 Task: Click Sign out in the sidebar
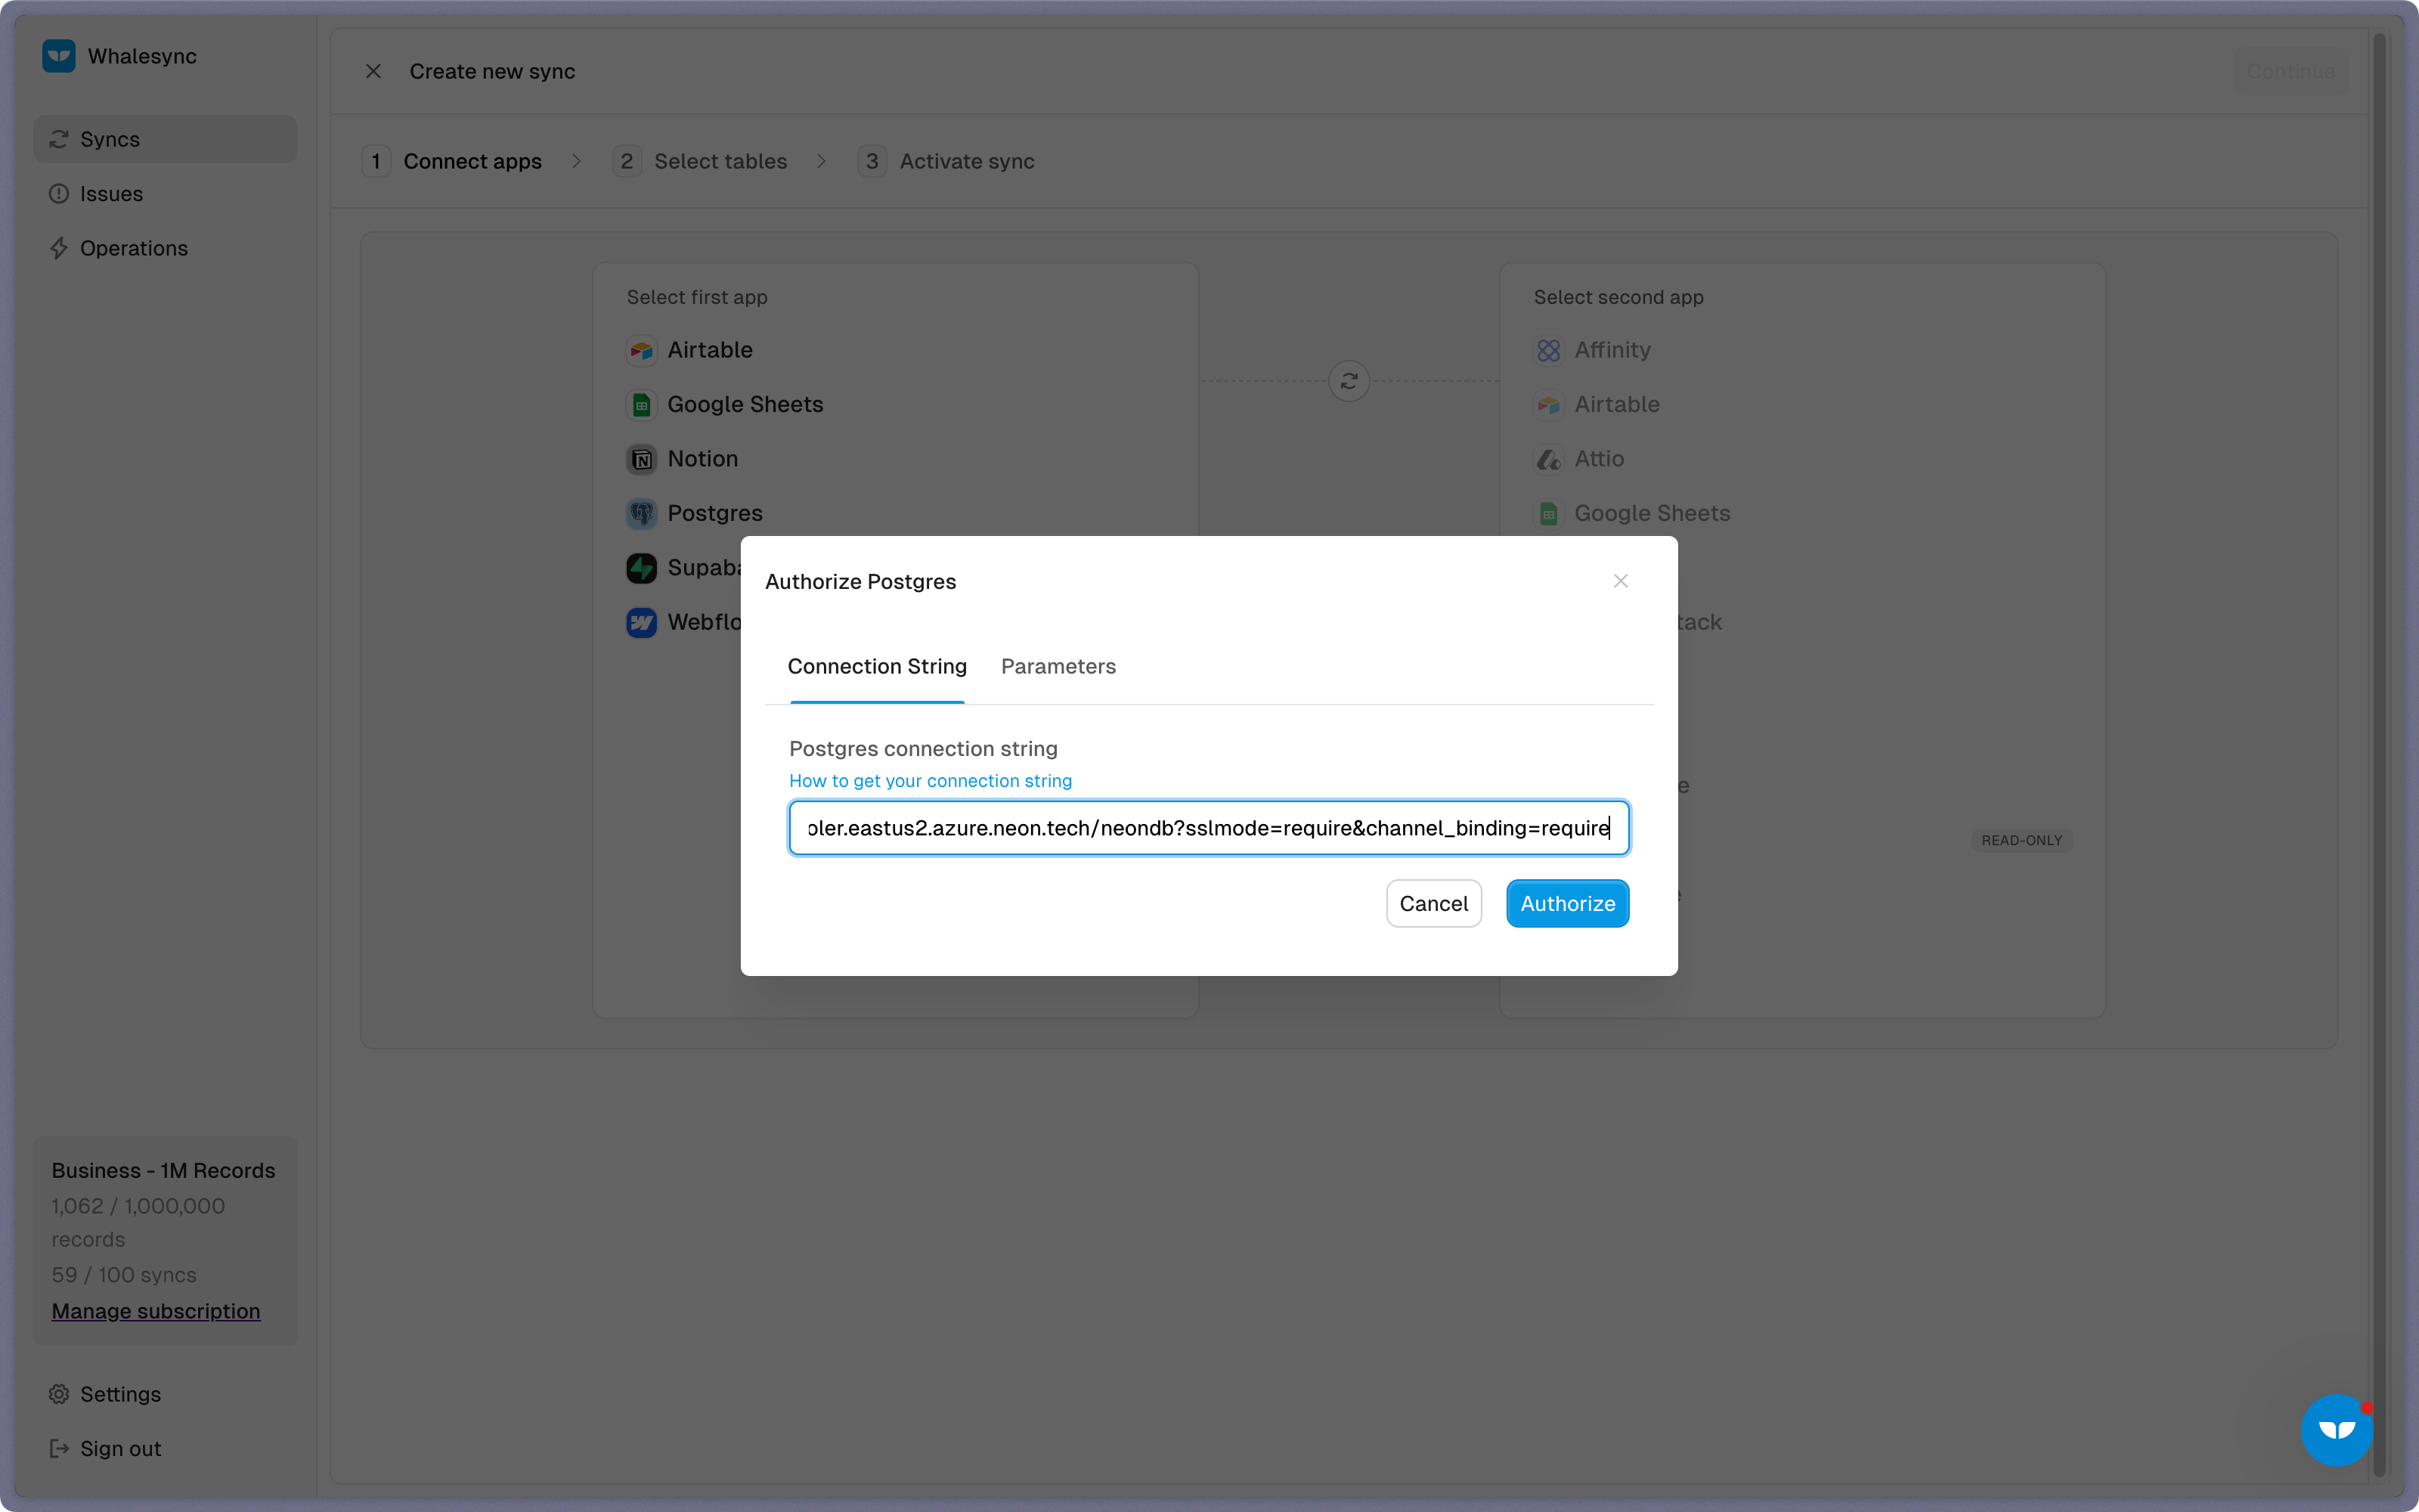(x=165, y=1448)
